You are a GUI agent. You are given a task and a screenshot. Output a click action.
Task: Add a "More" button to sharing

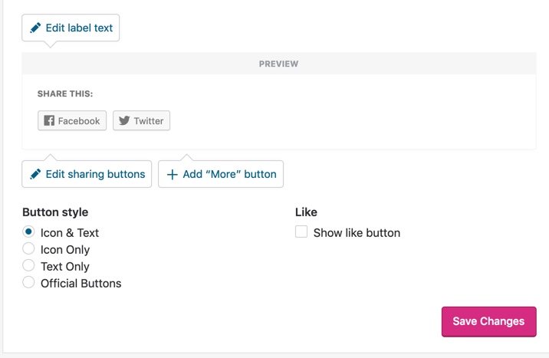tap(221, 174)
